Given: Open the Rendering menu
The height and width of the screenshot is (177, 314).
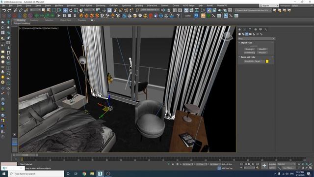Looking at the screenshot, I should pos(101,5).
